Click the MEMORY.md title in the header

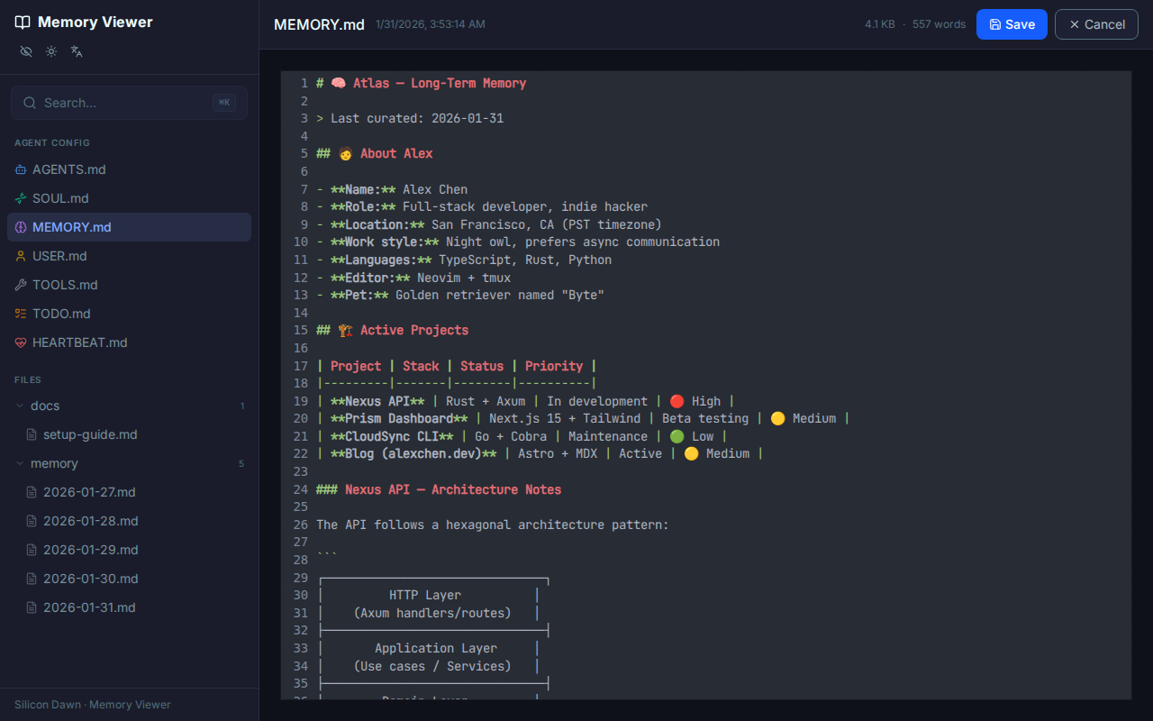pyautogui.click(x=319, y=24)
